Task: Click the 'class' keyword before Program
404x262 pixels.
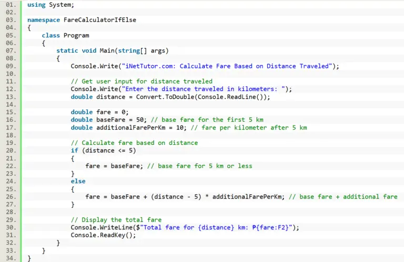Action: coord(51,35)
